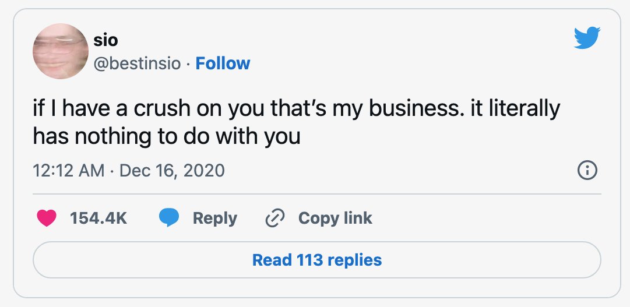Click the 12:12 AM timestamp

(68, 170)
